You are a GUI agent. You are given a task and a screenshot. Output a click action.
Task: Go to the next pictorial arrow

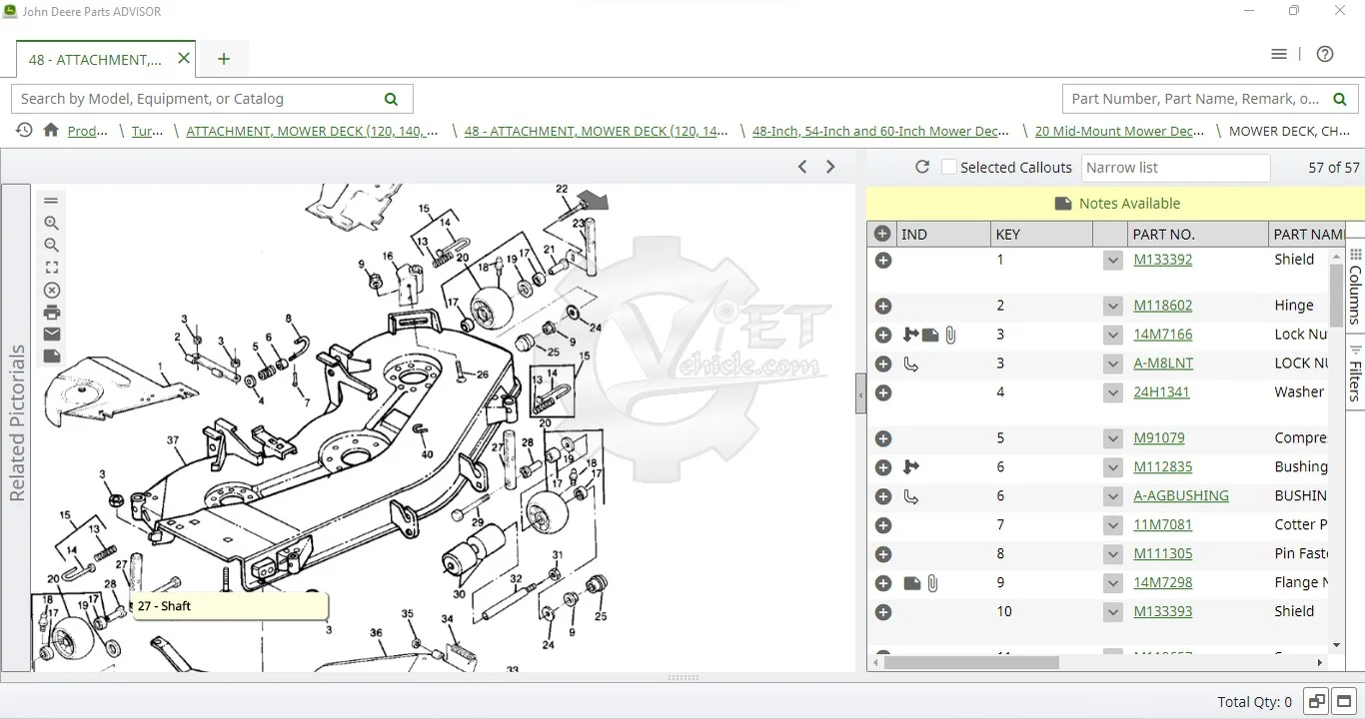click(x=830, y=167)
